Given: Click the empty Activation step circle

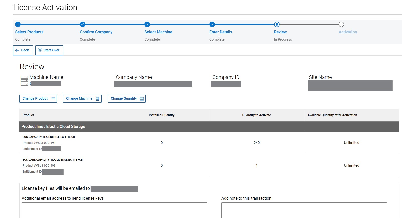Looking at the screenshot, I should [341, 24].
